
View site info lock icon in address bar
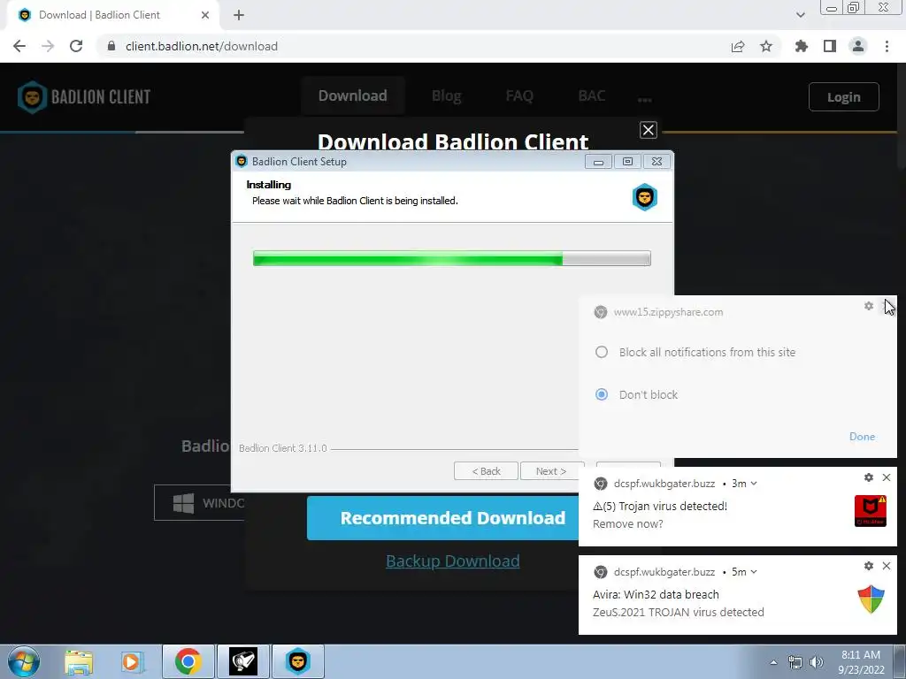click(111, 46)
